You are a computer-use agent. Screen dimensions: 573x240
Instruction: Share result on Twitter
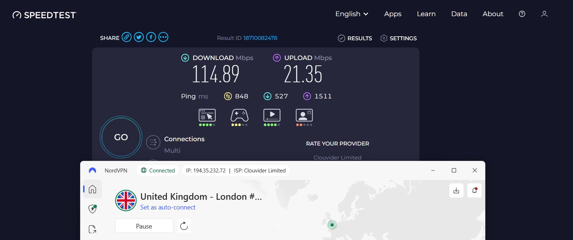(139, 37)
